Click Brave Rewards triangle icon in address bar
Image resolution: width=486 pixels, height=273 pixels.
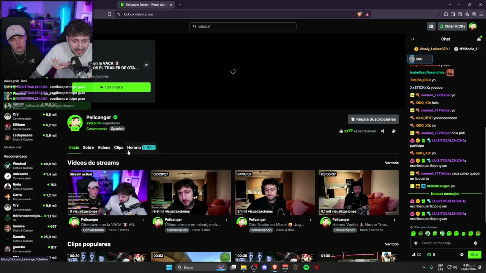coord(367,14)
